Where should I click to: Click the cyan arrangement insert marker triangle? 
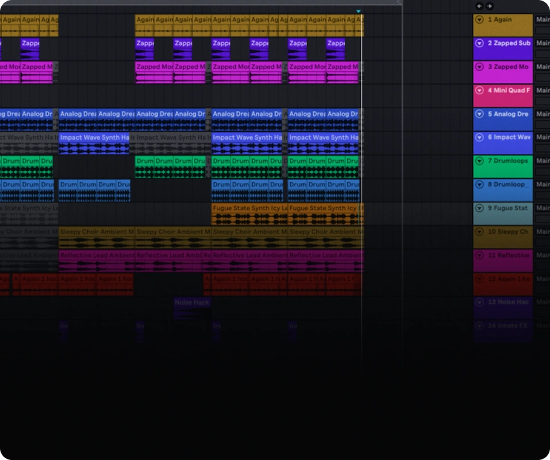[x=358, y=10]
